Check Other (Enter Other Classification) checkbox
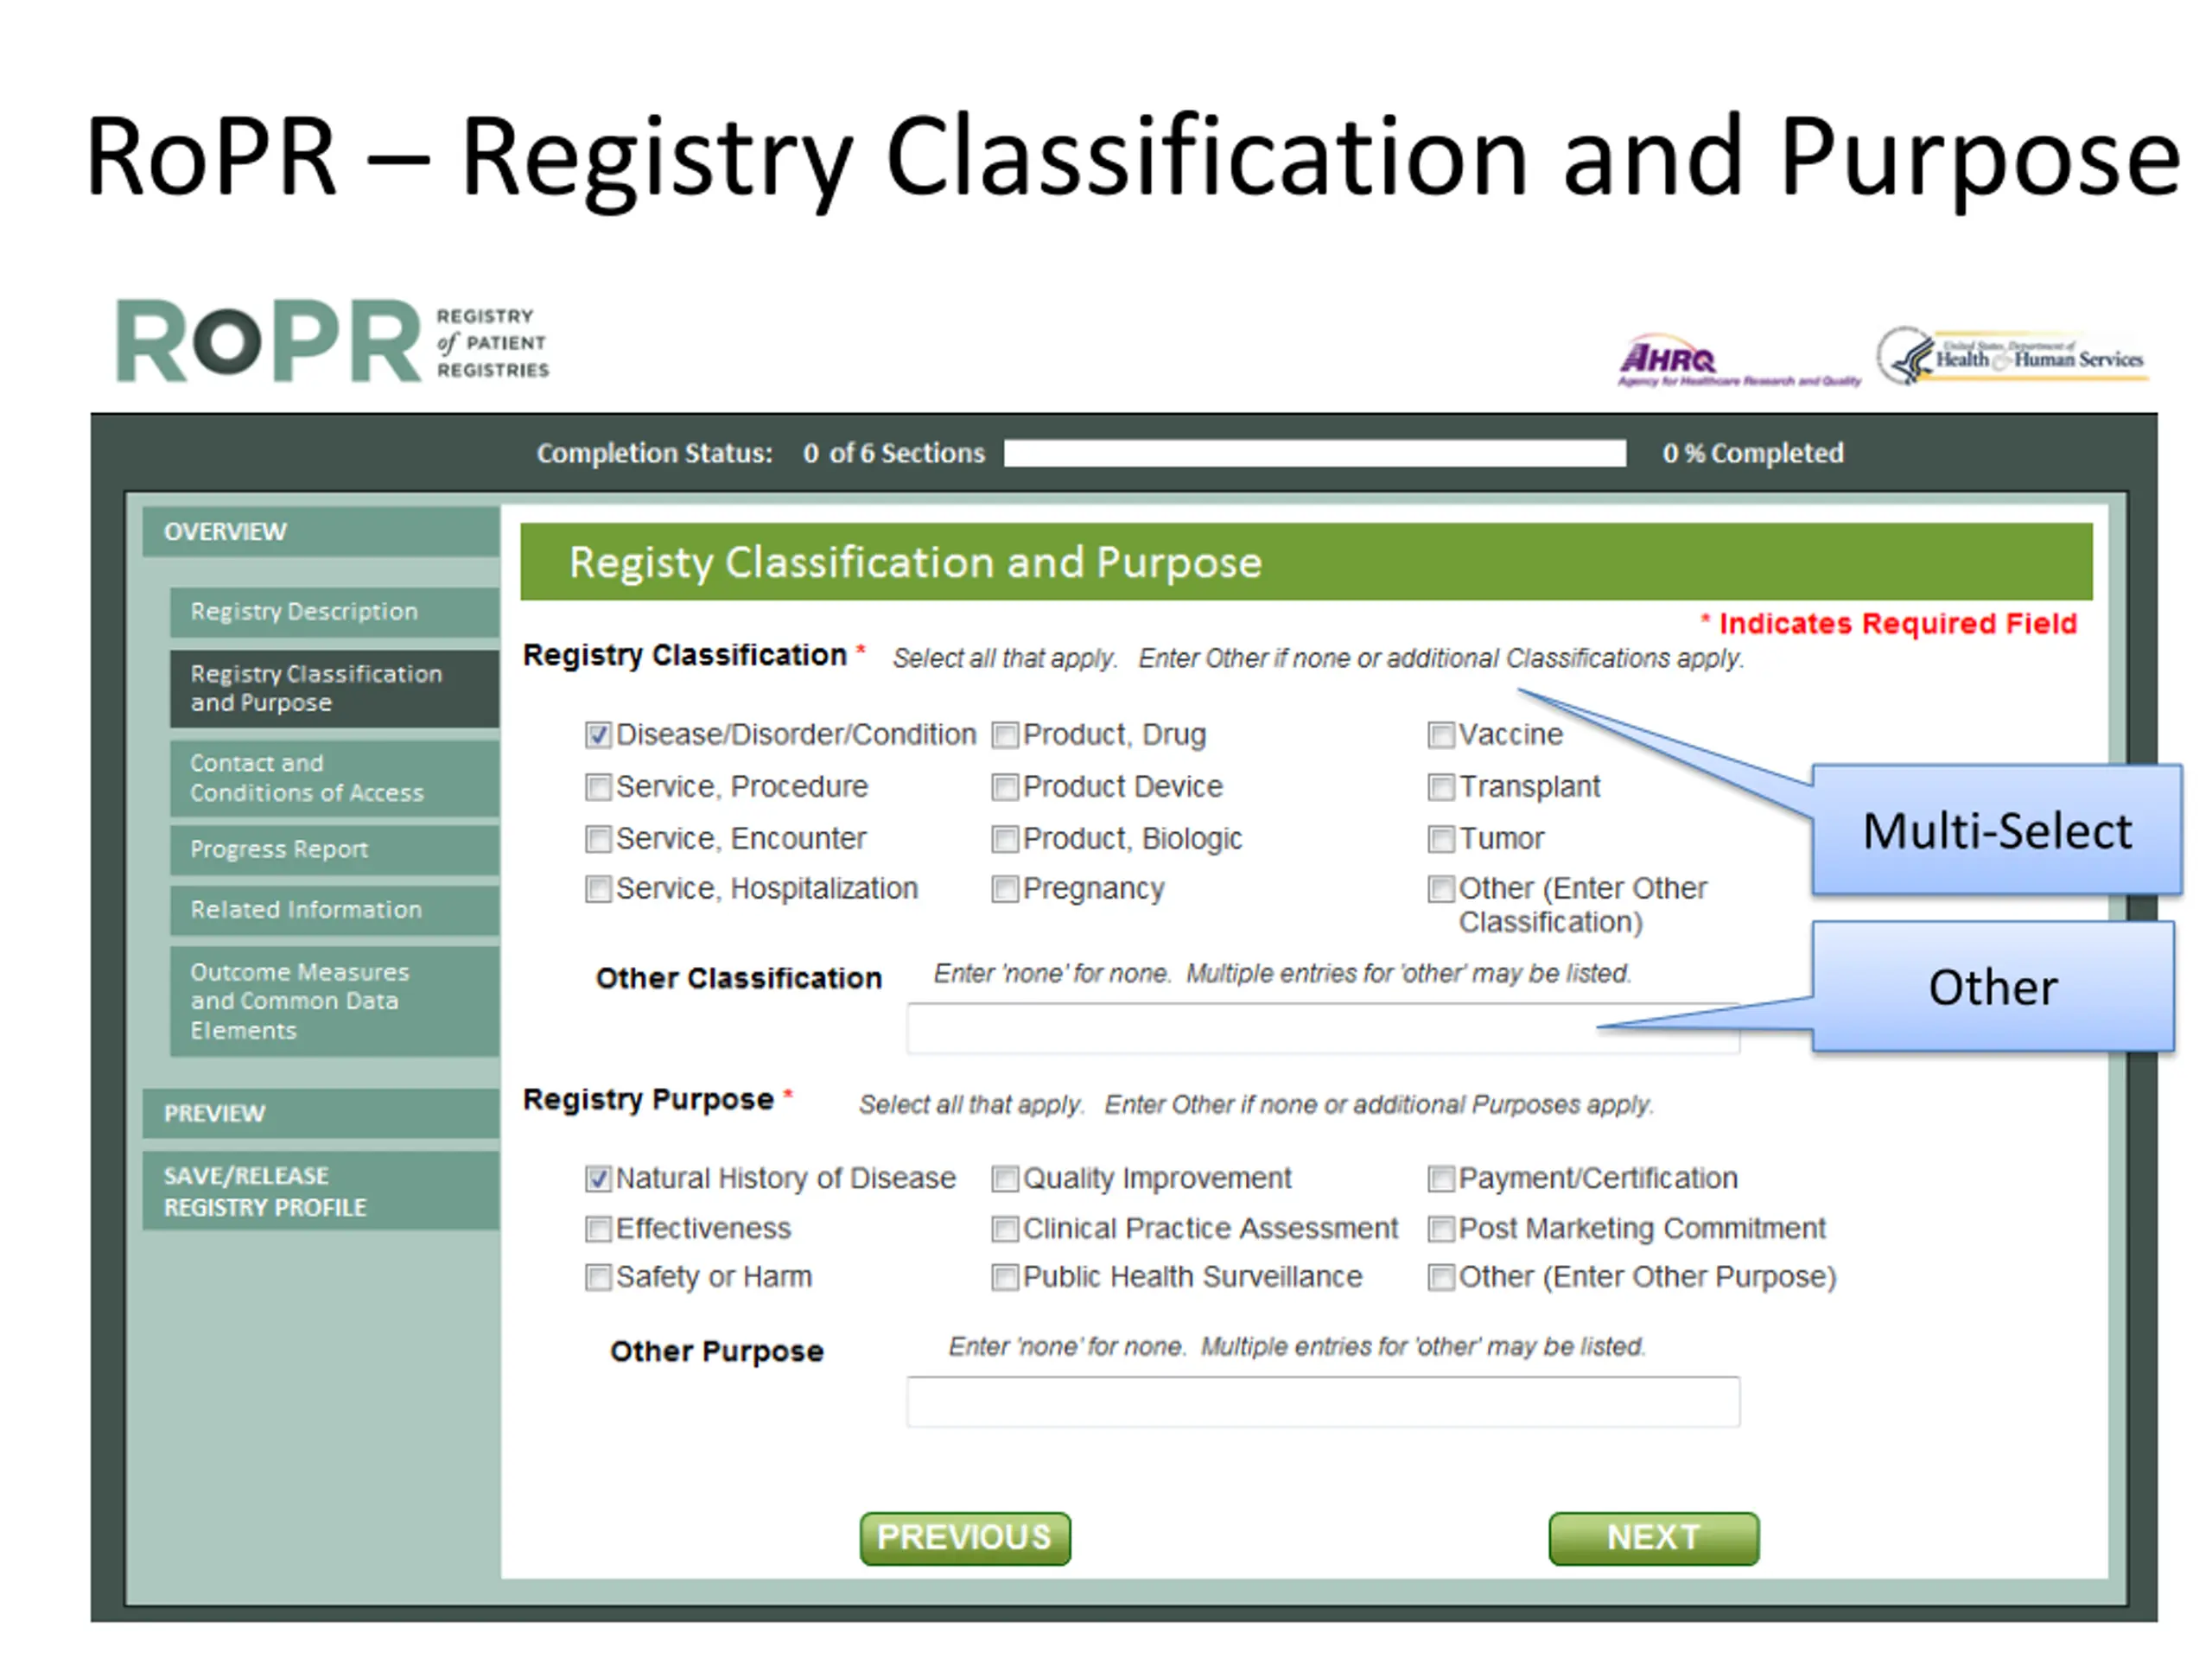This screenshot has height=1659, width=2212. tap(1441, 889)
